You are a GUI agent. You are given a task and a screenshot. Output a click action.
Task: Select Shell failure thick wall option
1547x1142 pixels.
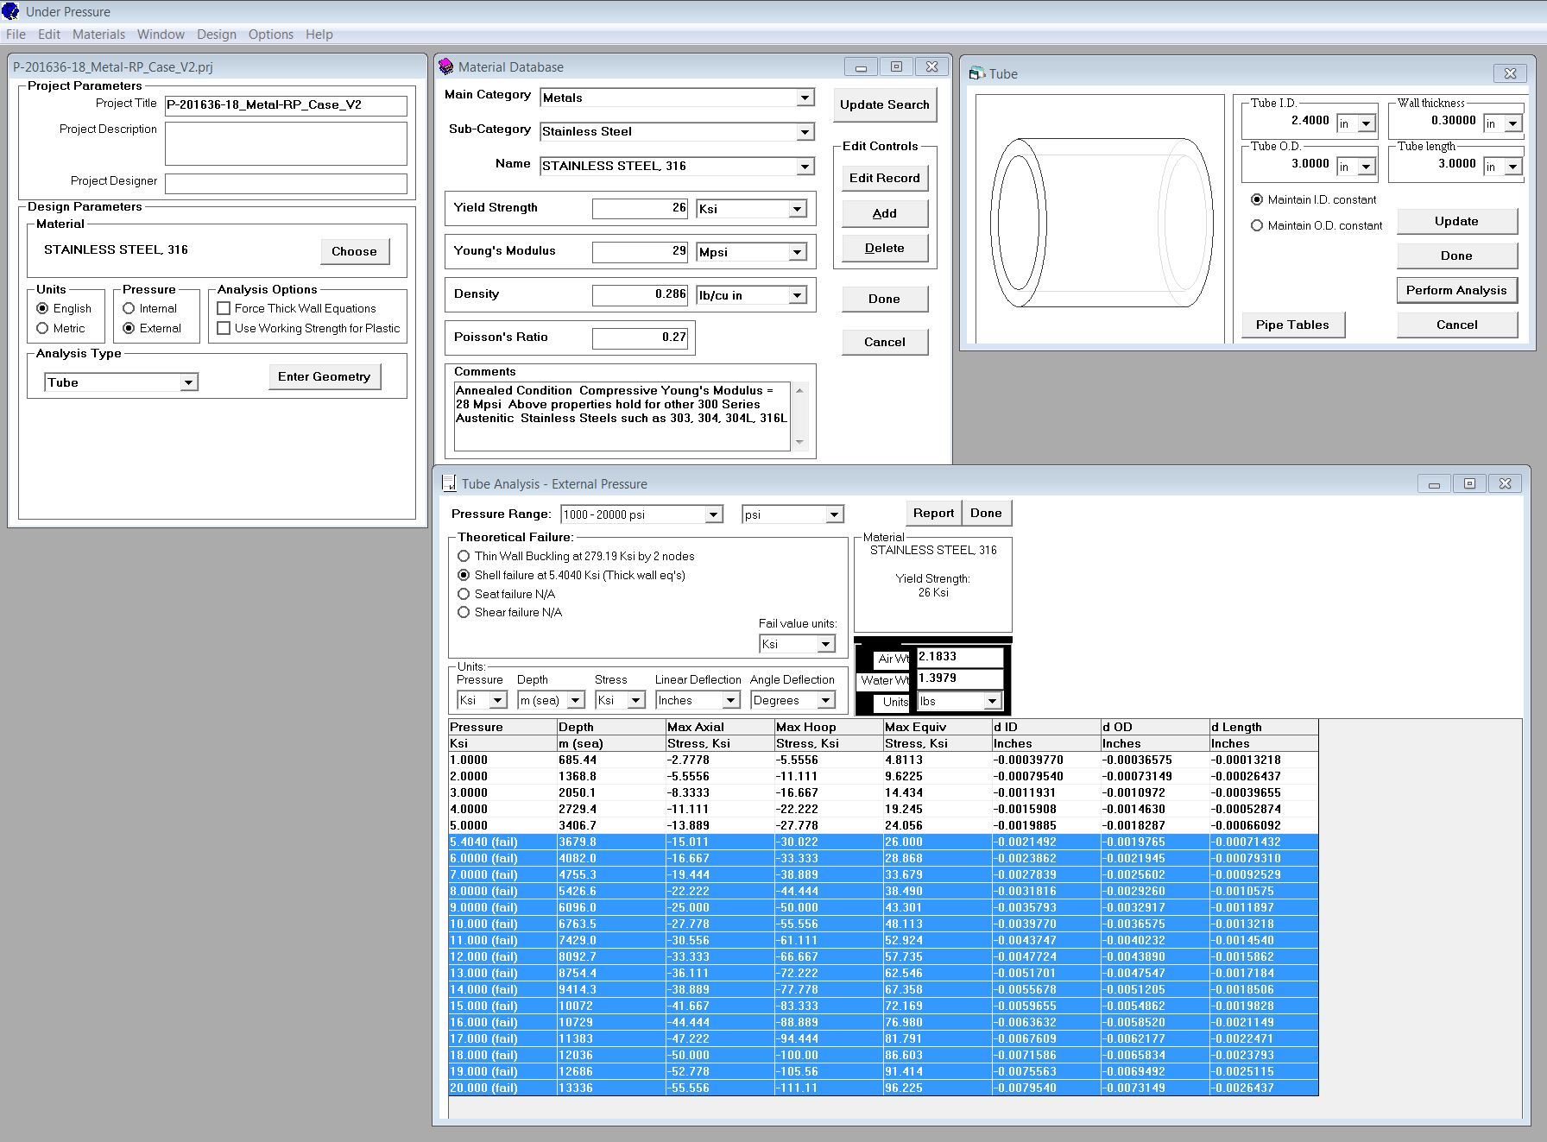pos(464,575)
